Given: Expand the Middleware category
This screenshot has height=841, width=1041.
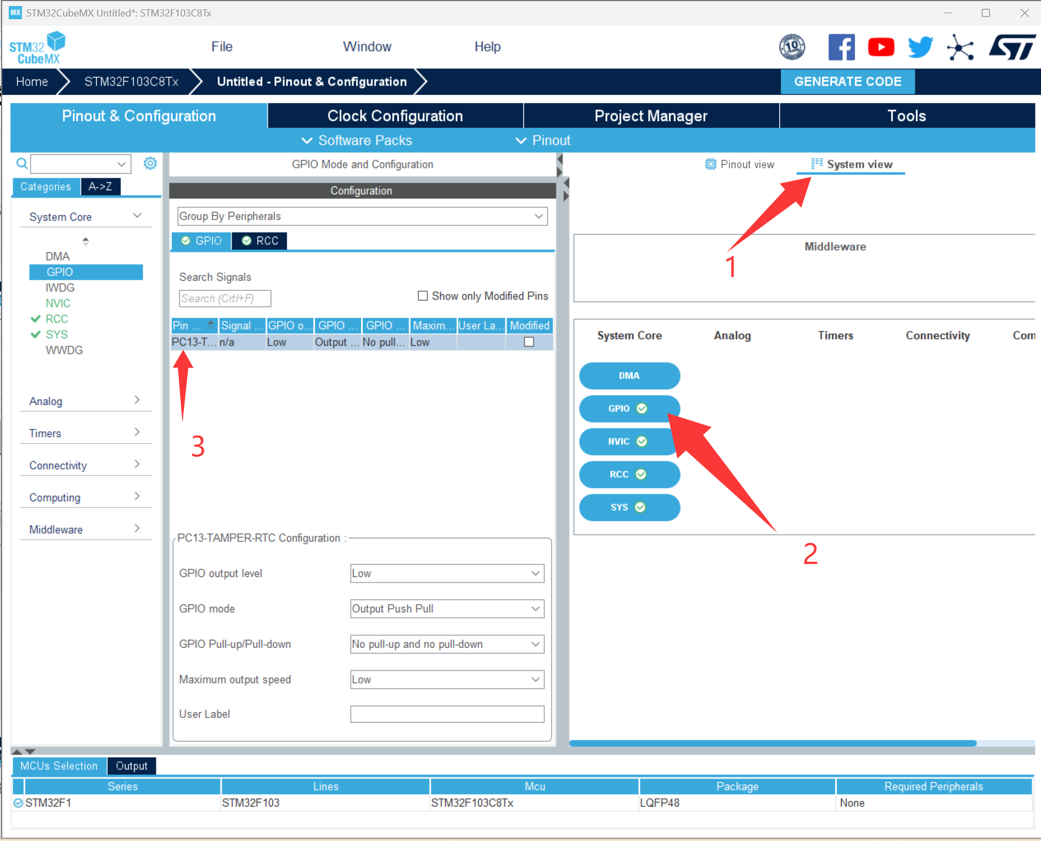Looking at the screenshot, I should click(86, 529).
